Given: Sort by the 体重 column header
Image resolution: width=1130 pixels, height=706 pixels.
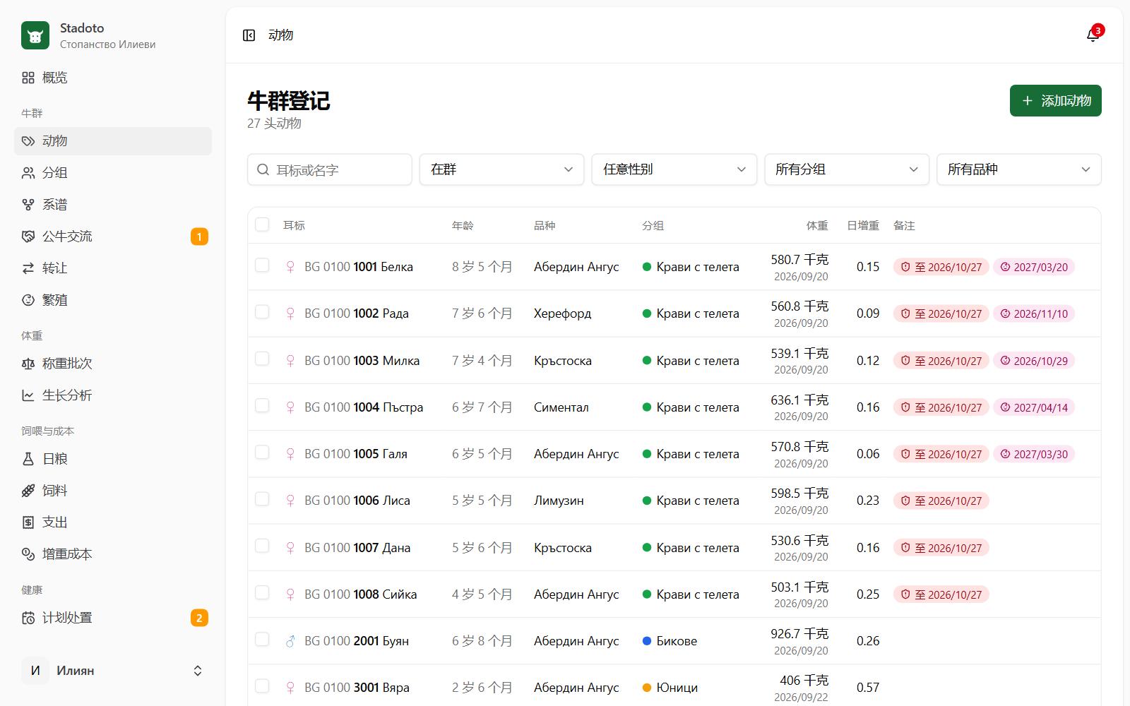Looking at the screenshot, I should click(817, 226).
